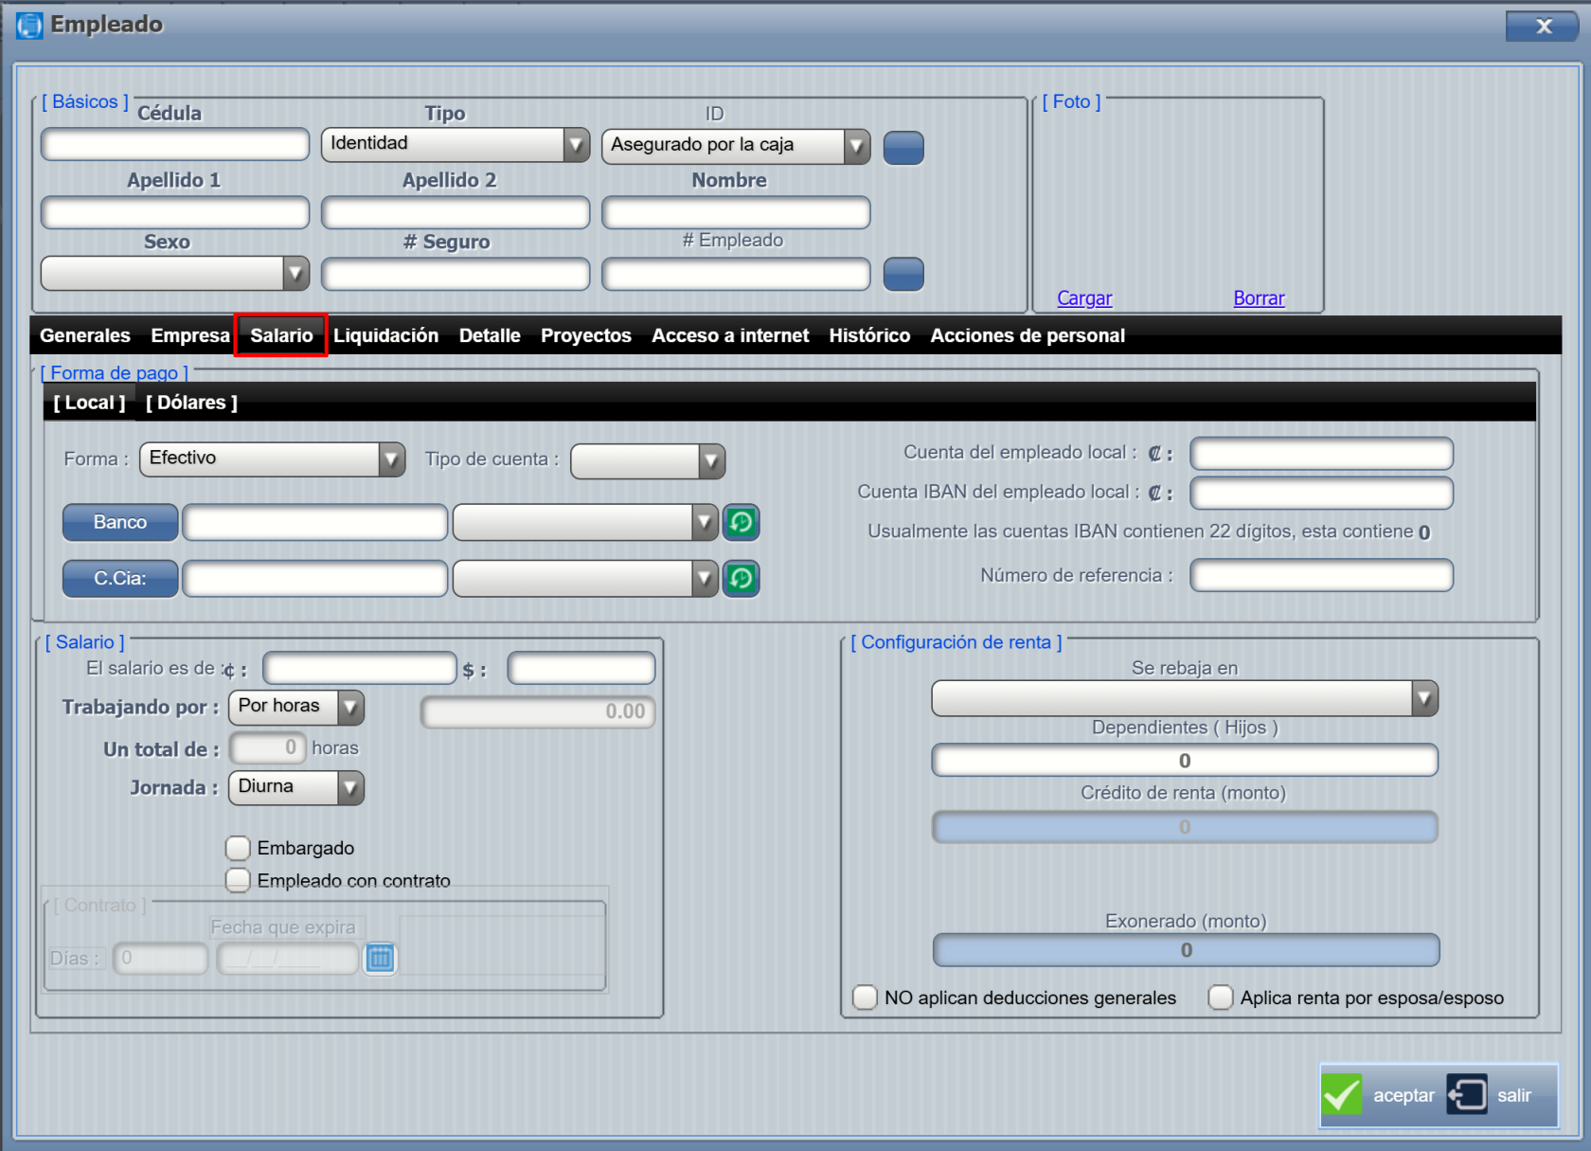Click the Nombre input field

coord(736,213)
